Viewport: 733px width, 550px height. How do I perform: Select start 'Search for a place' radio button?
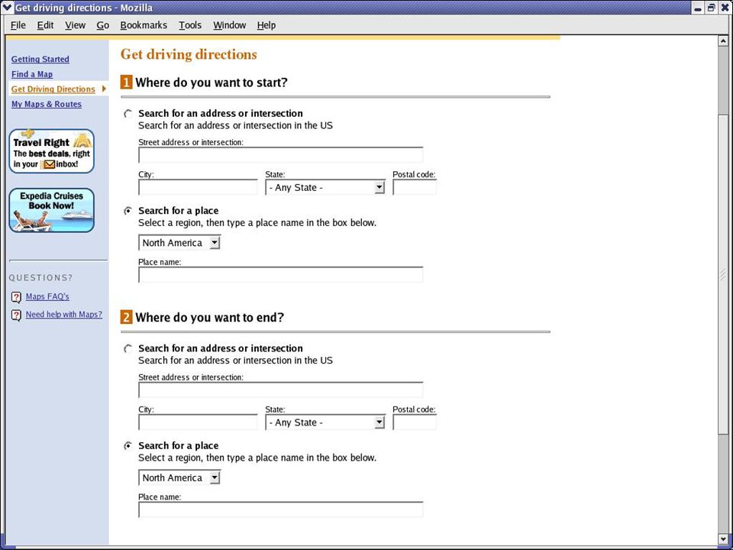click(x=128, y=211)
